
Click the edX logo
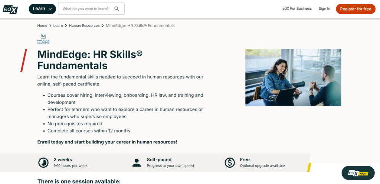point(10,9)
